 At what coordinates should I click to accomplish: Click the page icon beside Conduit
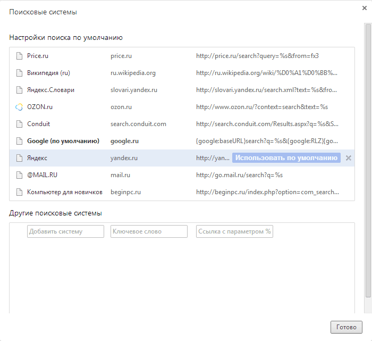pos(19,124)
